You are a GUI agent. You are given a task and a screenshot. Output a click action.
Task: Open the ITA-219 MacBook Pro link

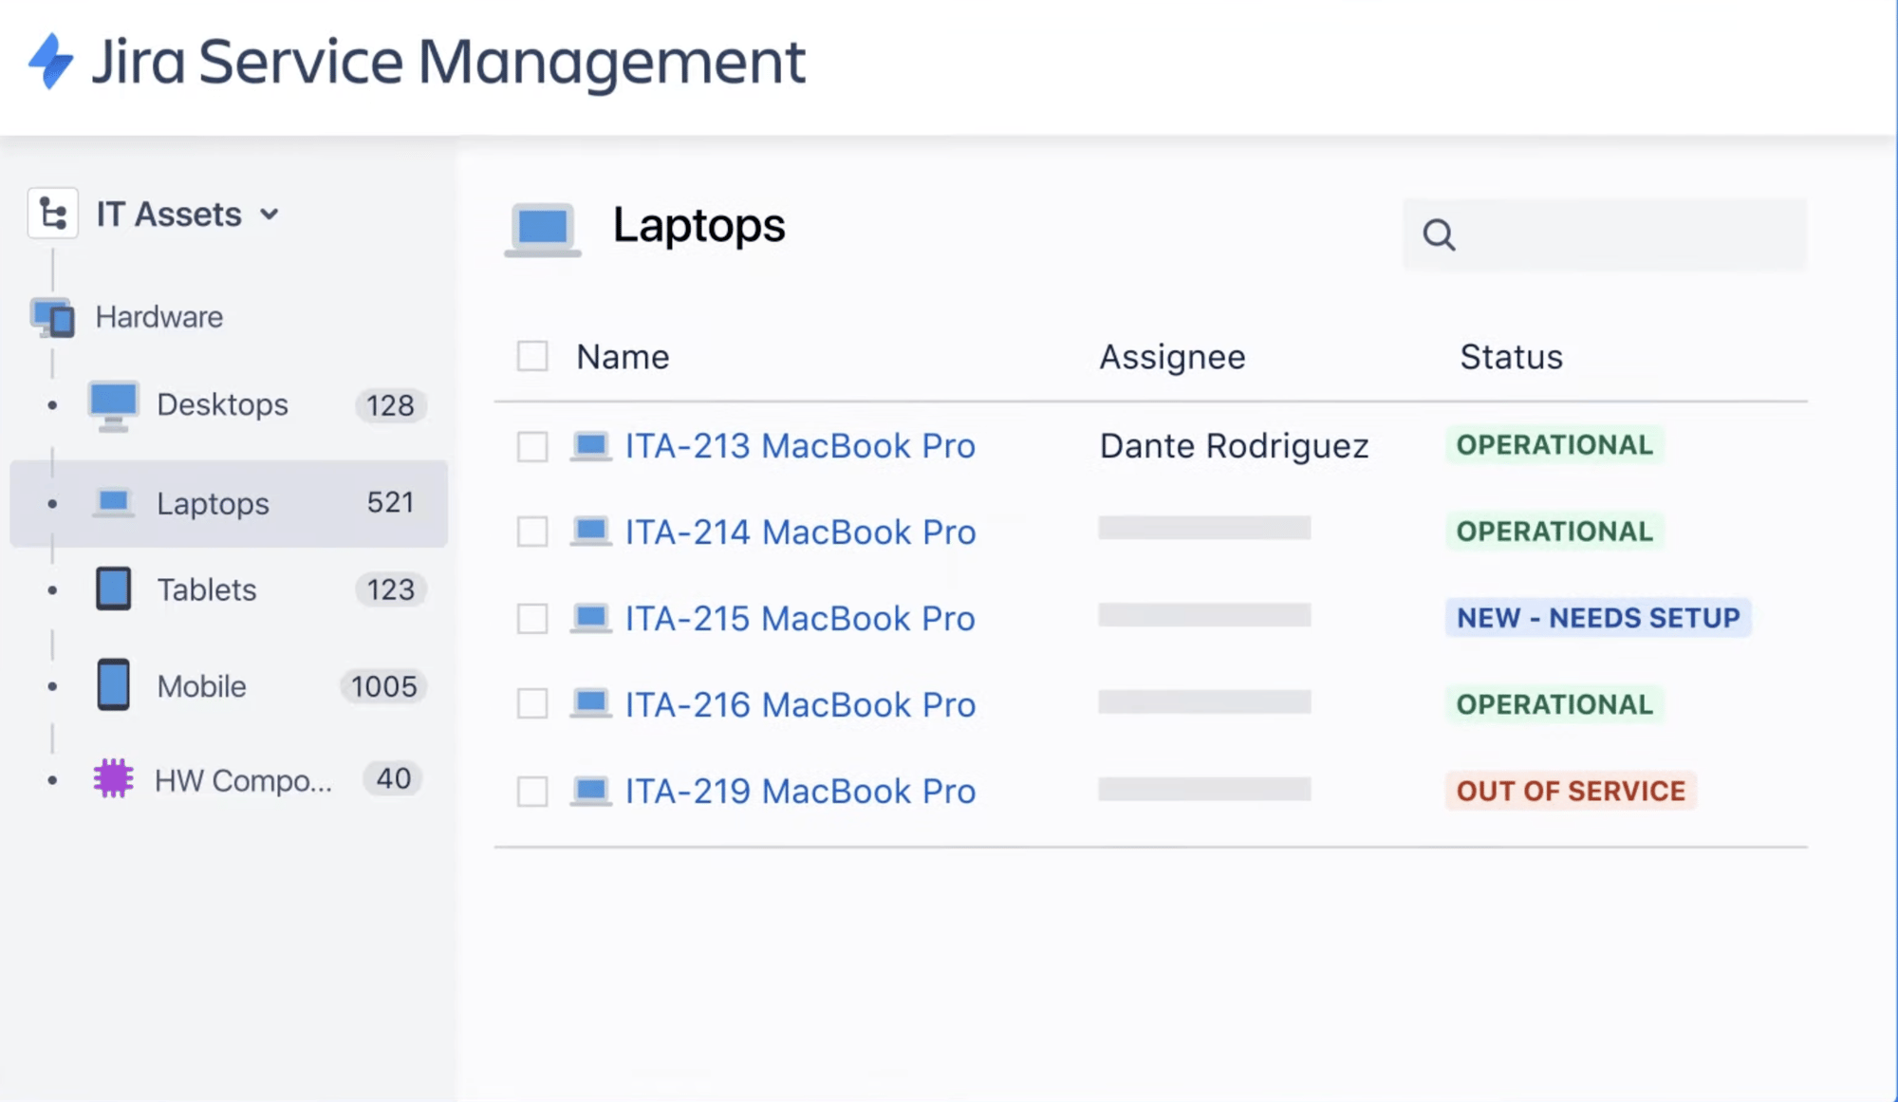tap(800, 792)
